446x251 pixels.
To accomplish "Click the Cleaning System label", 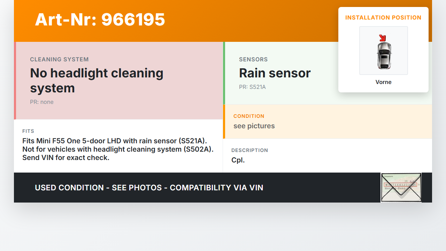I will click(59, 59).
